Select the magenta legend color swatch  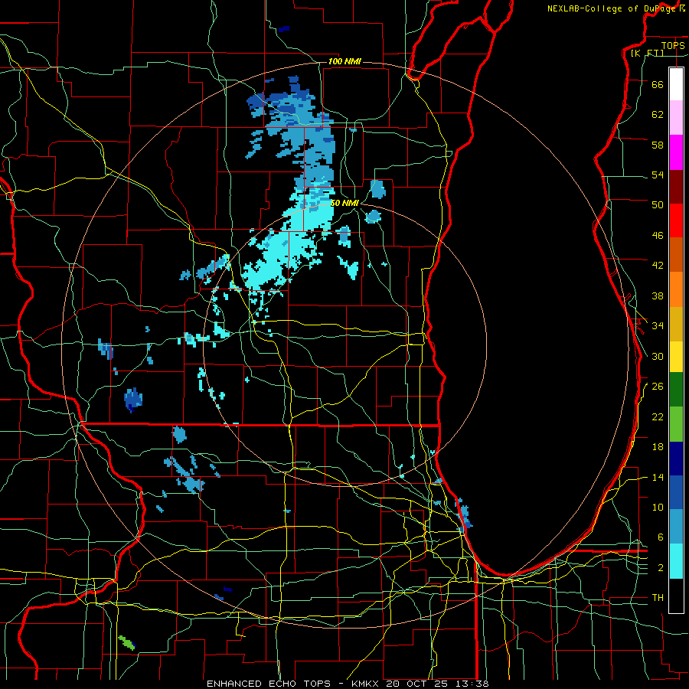tap(676, 152)
